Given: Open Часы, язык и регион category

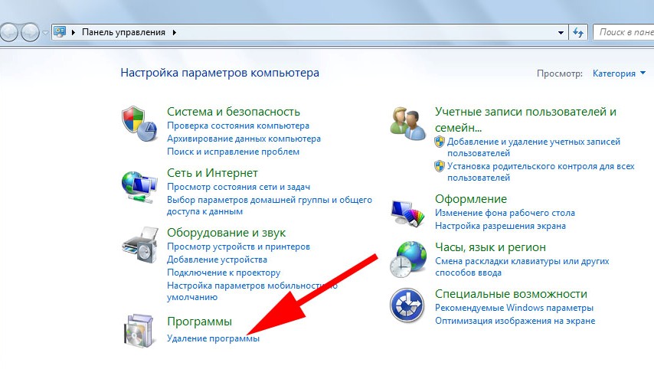Looking at the screenshot, I should (x=490, y=247).
